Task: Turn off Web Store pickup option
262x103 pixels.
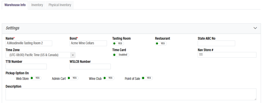Action: (x=36, y=78)
